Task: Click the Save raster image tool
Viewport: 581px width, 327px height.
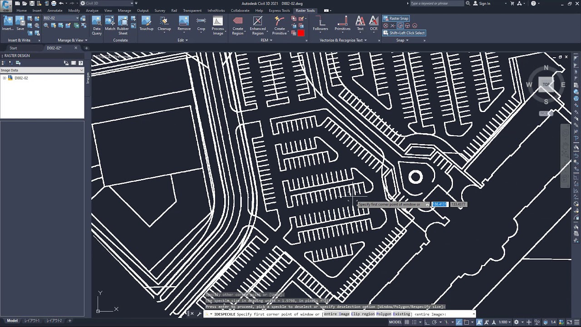Action: [20, 24]
